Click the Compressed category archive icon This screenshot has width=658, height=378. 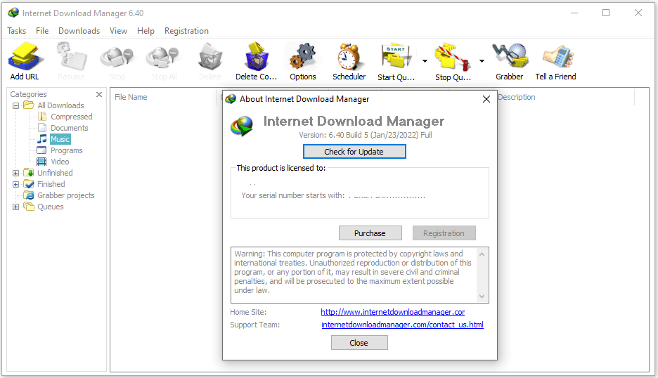pos(42,117)
